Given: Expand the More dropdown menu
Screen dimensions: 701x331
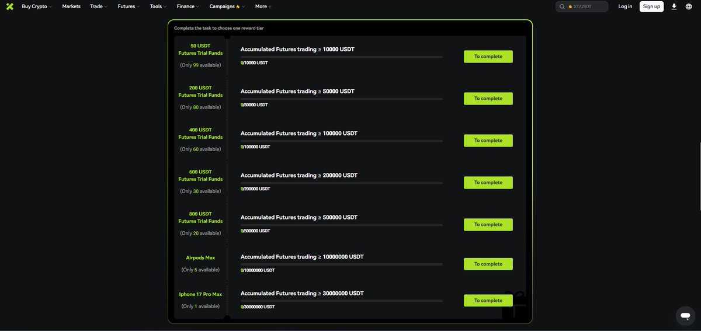Looking at the screenshot, I should coord(263,6).
